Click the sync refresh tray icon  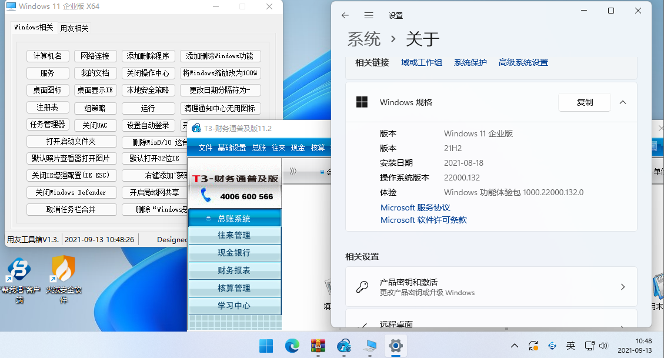(x=533, y=346)
